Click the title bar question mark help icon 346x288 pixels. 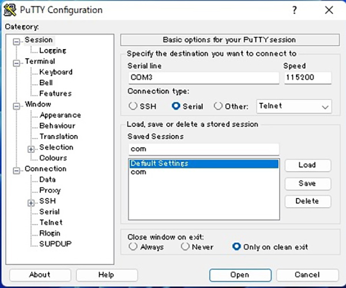pos(295,10)
